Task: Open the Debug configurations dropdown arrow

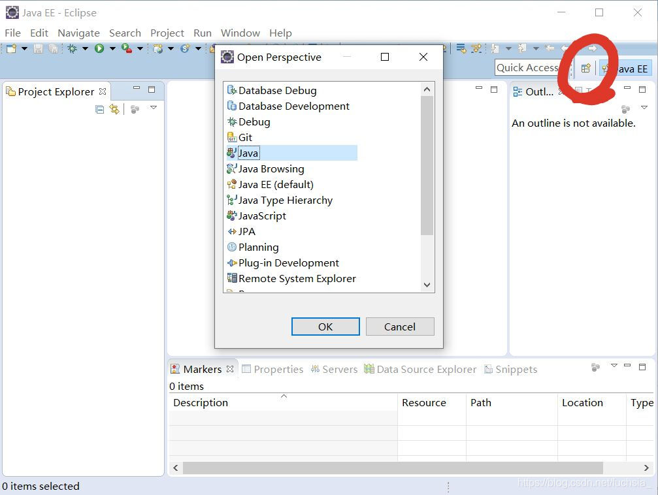Action: pyautogui.click(x=85, y=49)
